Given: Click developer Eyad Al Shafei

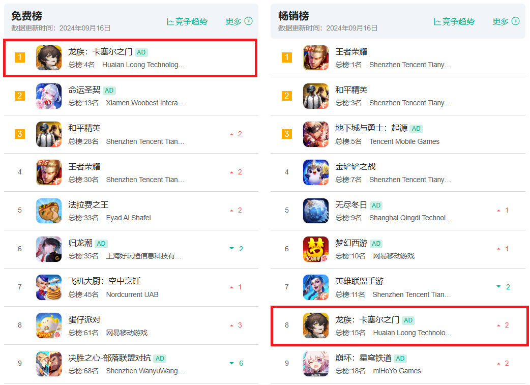Looking at the screenshot, I should tap(129, 218).
